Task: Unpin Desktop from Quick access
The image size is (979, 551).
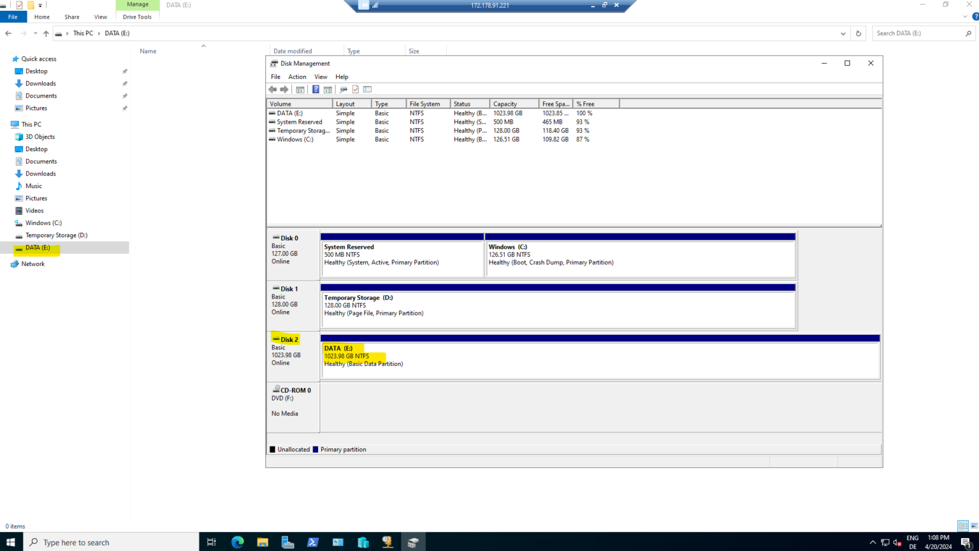Action: coord(125,71)
